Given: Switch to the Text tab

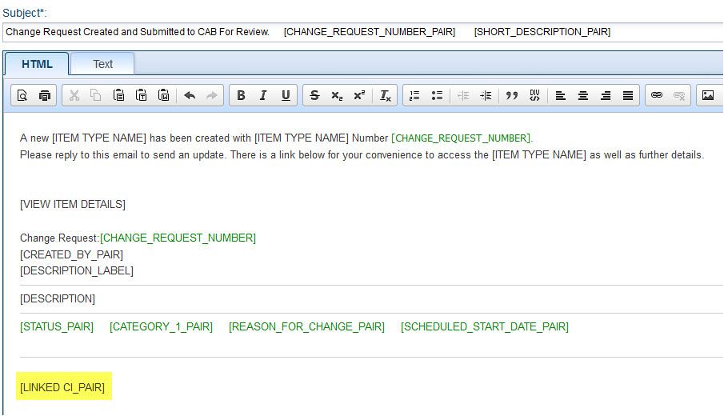Looking at the screenshot, I should point(102,64).
